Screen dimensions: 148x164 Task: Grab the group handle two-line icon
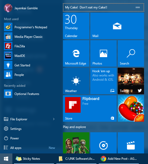(x=137, y=7)
